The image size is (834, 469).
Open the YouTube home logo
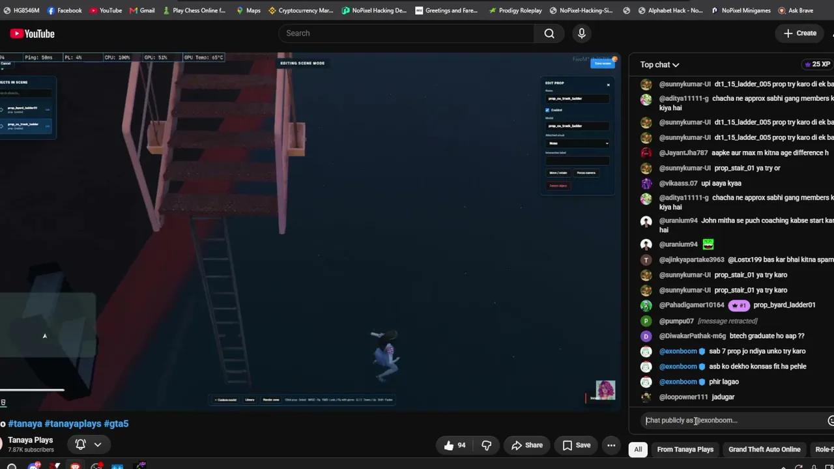32,33
